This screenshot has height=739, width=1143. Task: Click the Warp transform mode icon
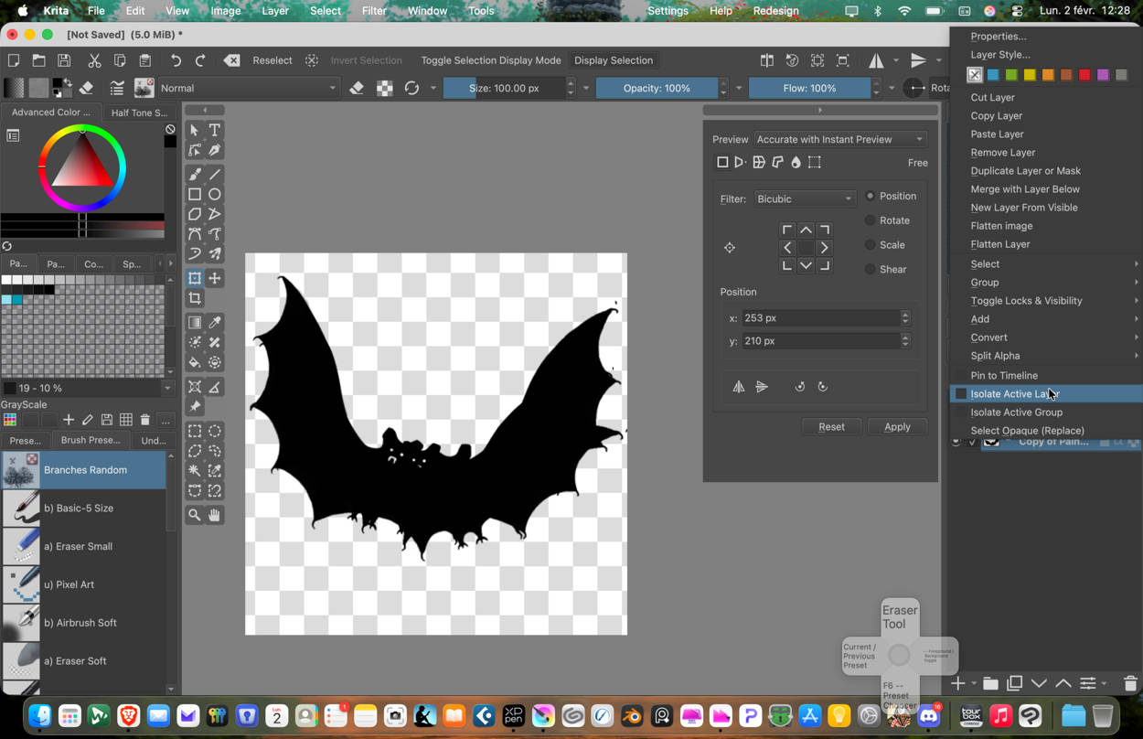tap(758, 163)
